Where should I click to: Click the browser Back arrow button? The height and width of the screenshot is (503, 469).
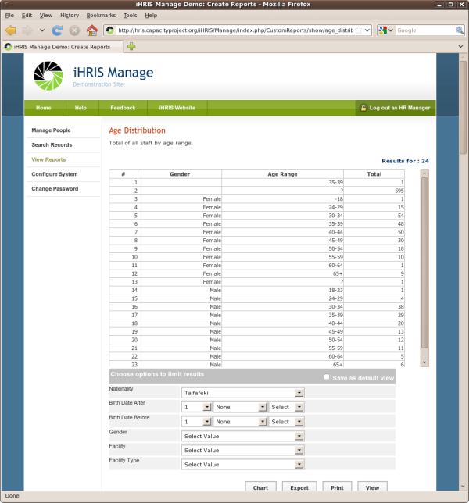pyautogui.click(x=11, y=30)
